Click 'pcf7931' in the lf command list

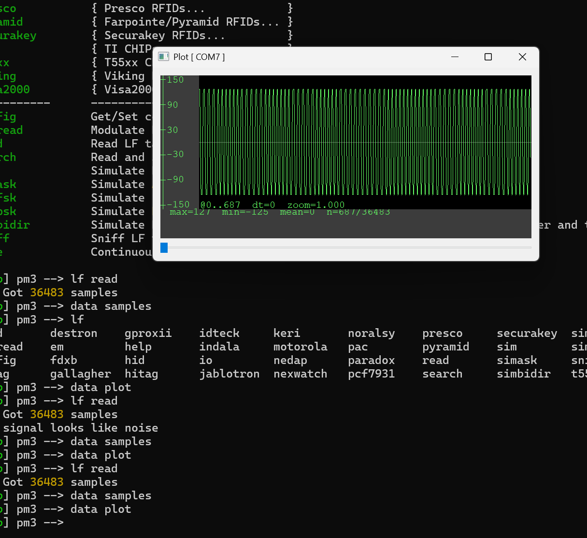coord(372,374)
